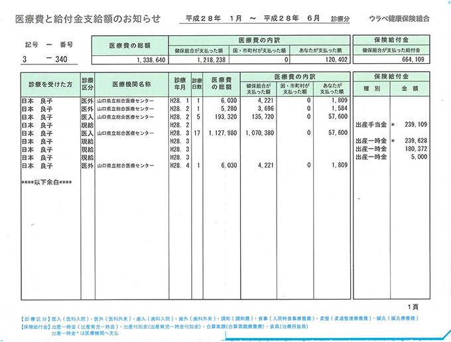Click the member number 340
This screenshot has width=451, height=342.
point(61,59)
